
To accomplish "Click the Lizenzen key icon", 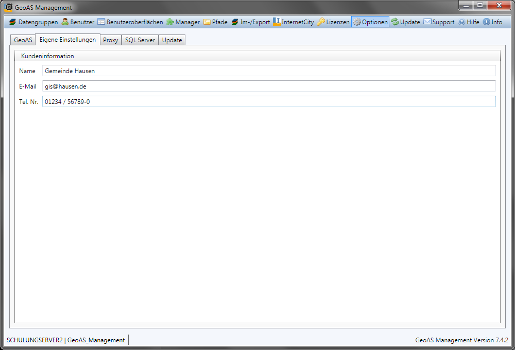I will tap(321, 22).
